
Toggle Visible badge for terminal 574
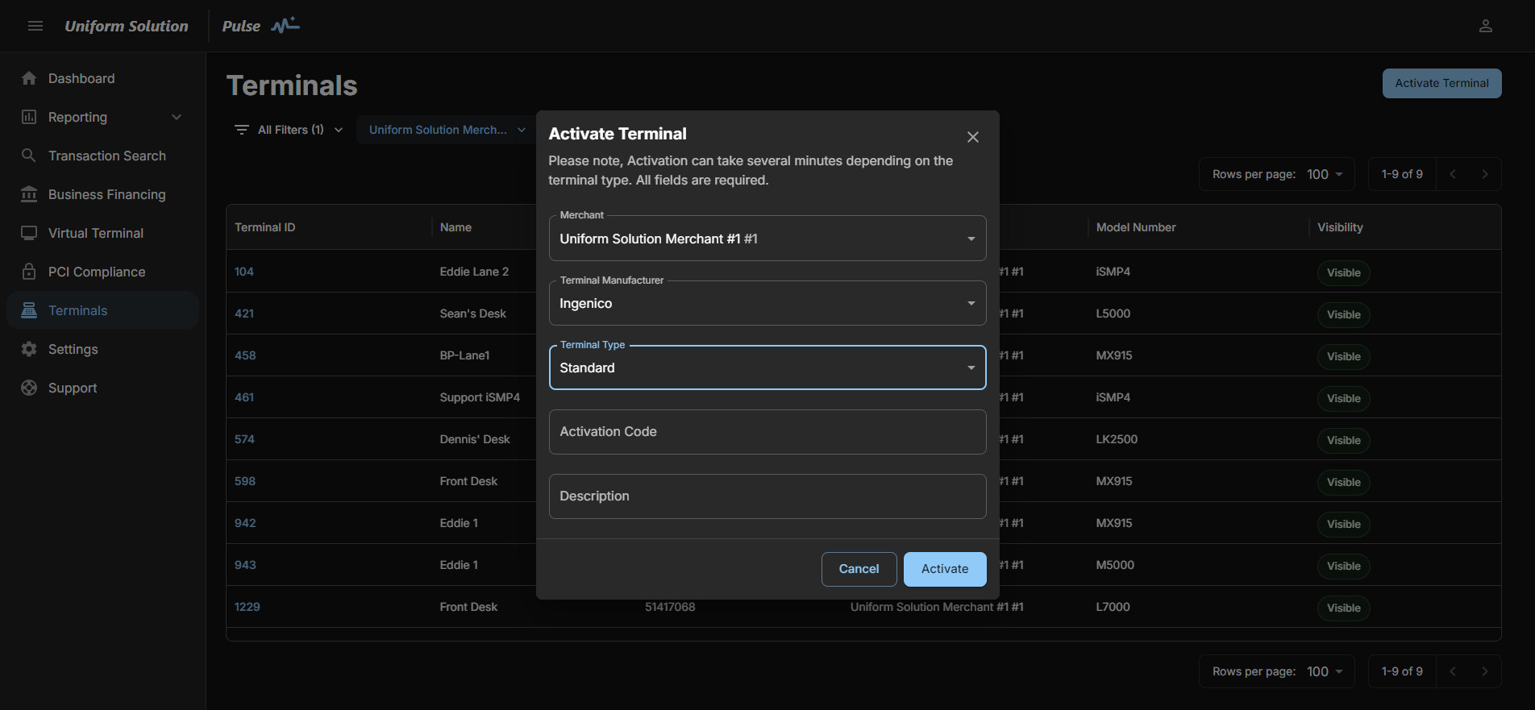(x=1344, y=440)
